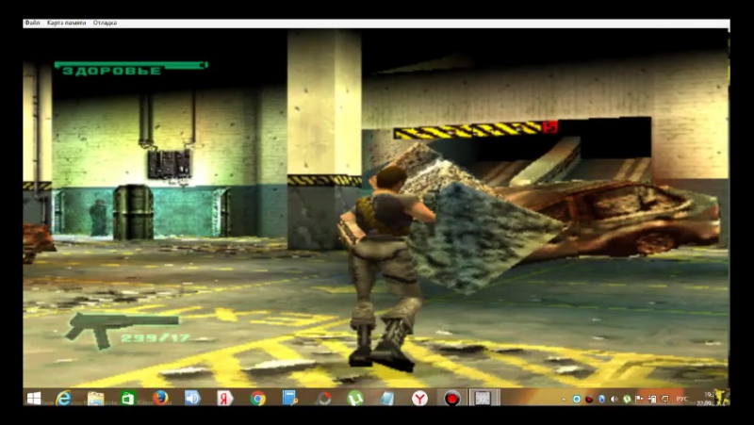Screen dimensions: 754x425
Task: Open File Explorer from taskbar
Action: point(95,399)
